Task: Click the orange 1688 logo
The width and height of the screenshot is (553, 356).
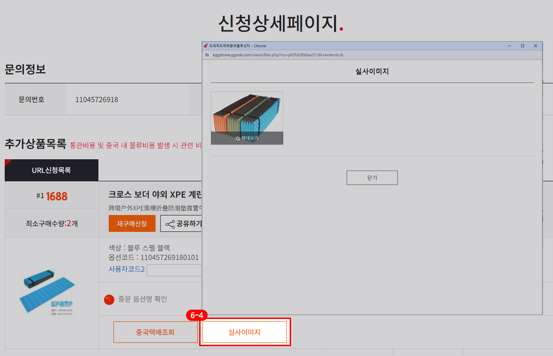Action: pyautogui.click(x=57, y=196)
